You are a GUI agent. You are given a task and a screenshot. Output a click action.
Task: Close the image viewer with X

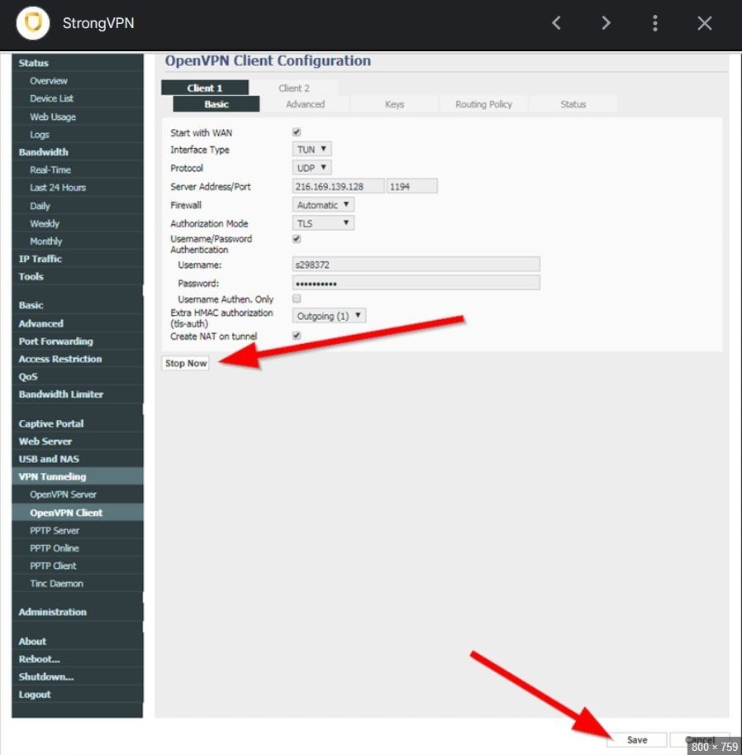coord(705,22)
